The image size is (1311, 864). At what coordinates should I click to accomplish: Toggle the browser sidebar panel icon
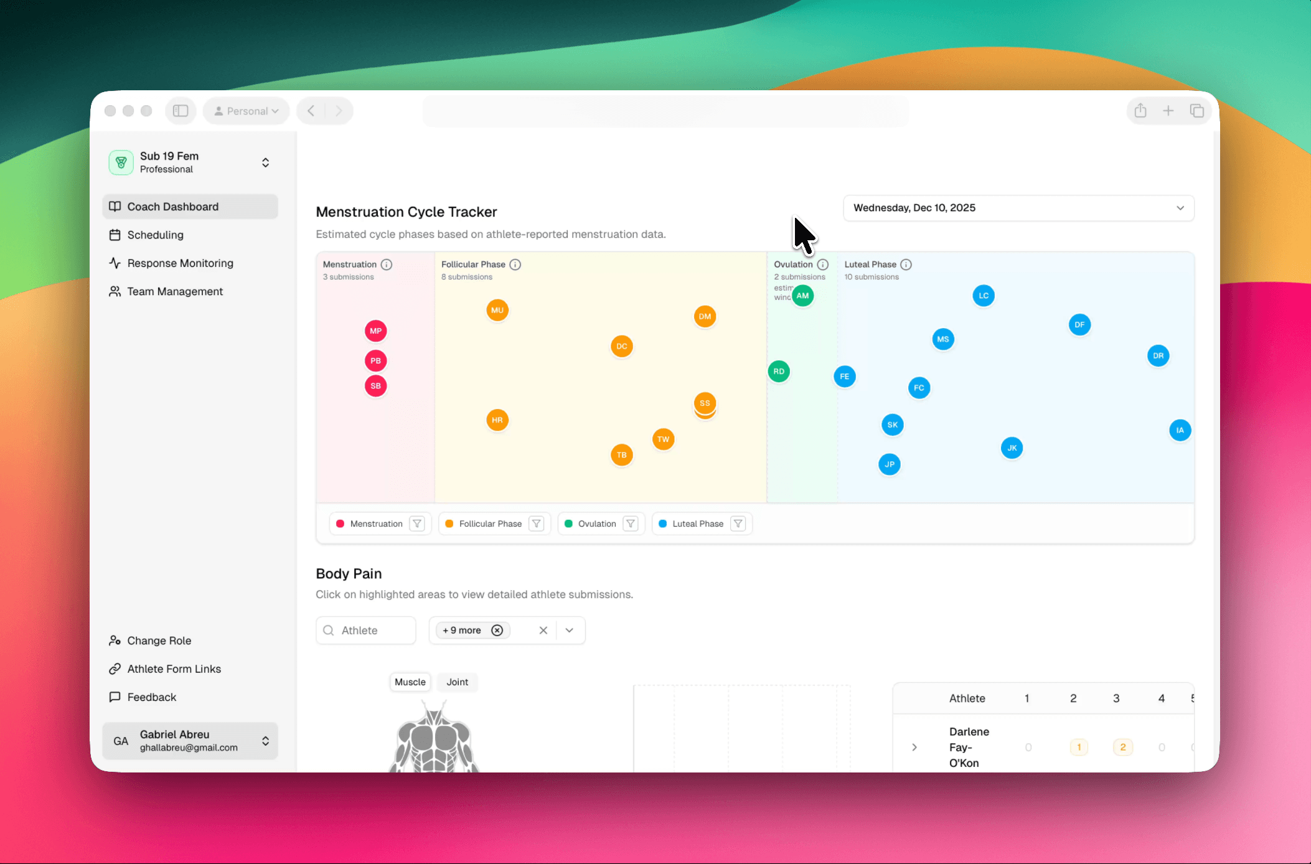[181, 111]
